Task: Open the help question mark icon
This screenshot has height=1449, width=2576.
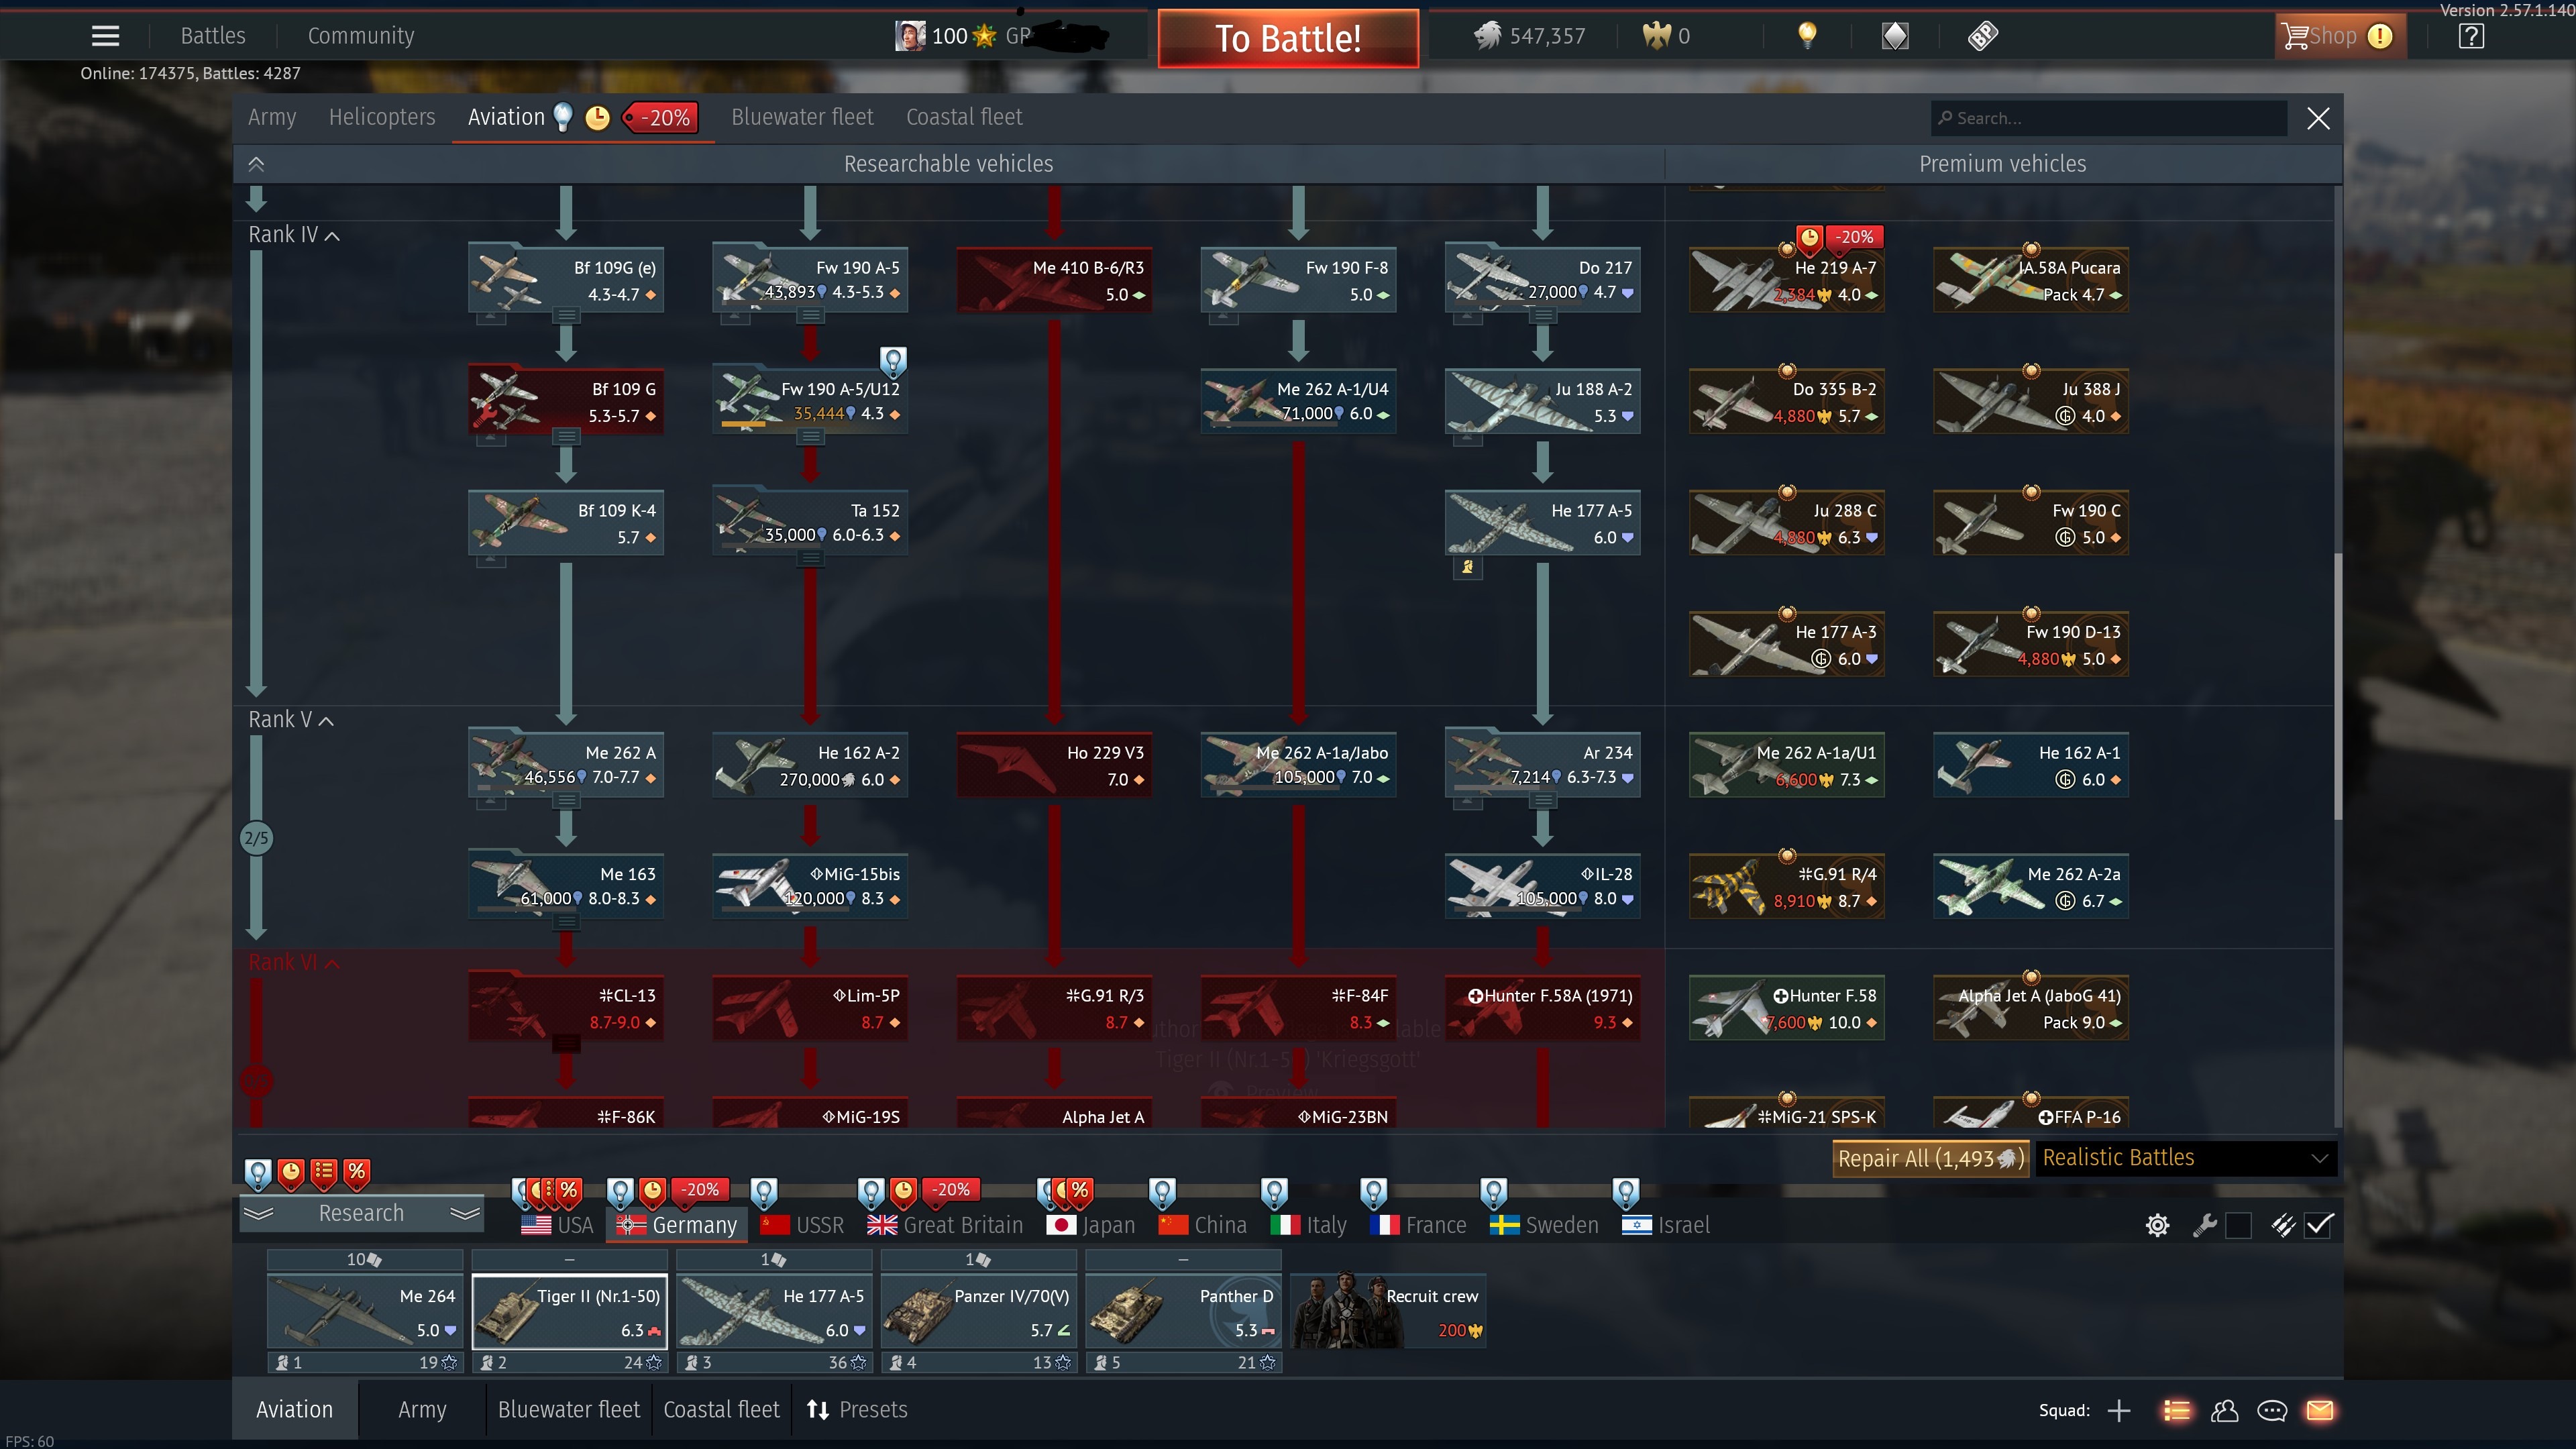Action: (x=2470, y=36)
